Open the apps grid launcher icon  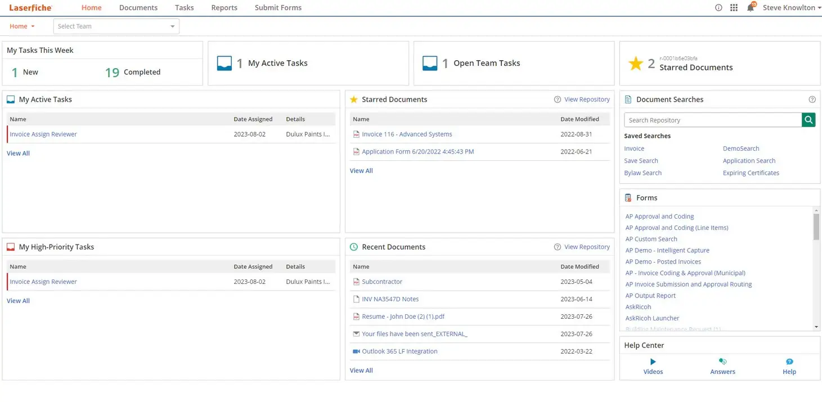[x=734, y=8]
